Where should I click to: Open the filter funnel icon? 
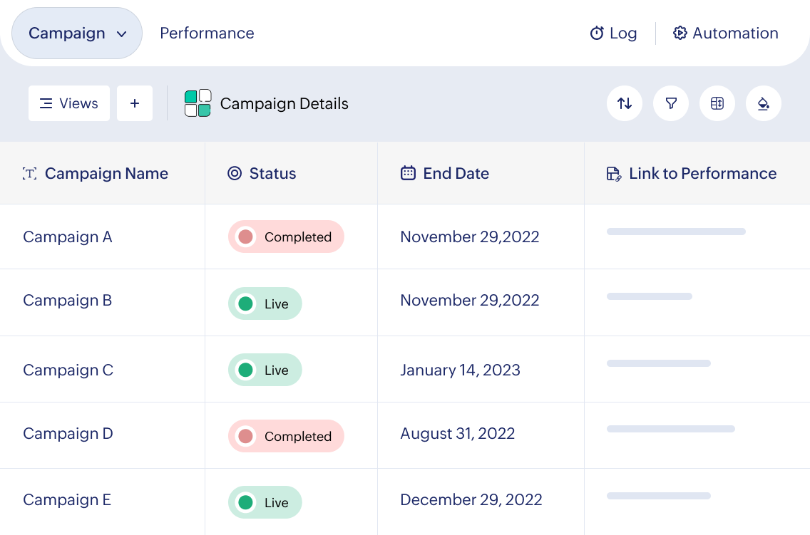click(x=671, y=103)
